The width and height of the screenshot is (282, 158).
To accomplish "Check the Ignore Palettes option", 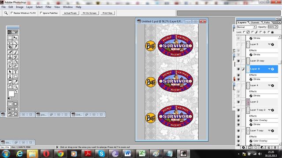I will click(41, 13).
